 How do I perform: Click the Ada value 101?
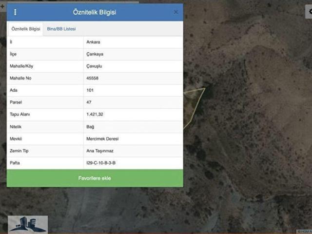pos(90,90)
